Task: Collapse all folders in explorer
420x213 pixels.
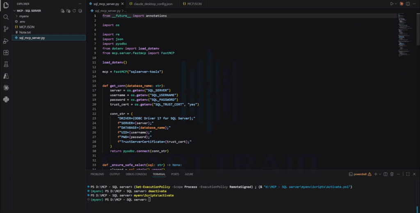Action: click(x=80, y=11)
